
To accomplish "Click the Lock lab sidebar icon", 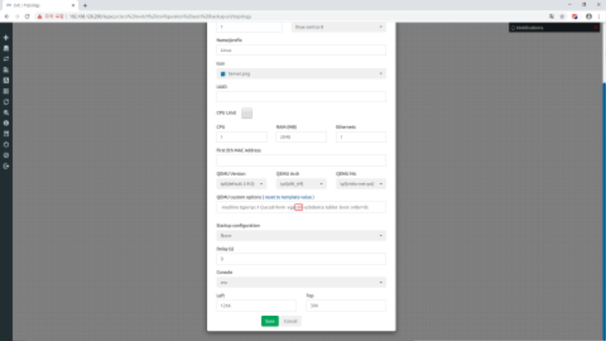I will point(6,145).
